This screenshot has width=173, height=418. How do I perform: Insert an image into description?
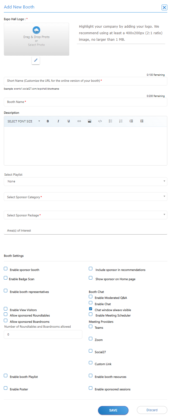[x=90, y=121]
